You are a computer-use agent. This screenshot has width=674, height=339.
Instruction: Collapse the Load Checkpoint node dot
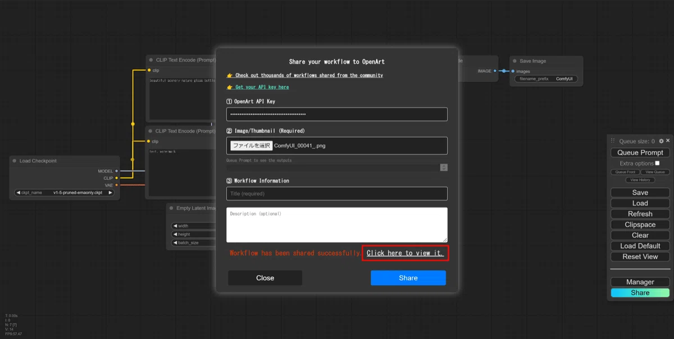click(x=15, y=161)
